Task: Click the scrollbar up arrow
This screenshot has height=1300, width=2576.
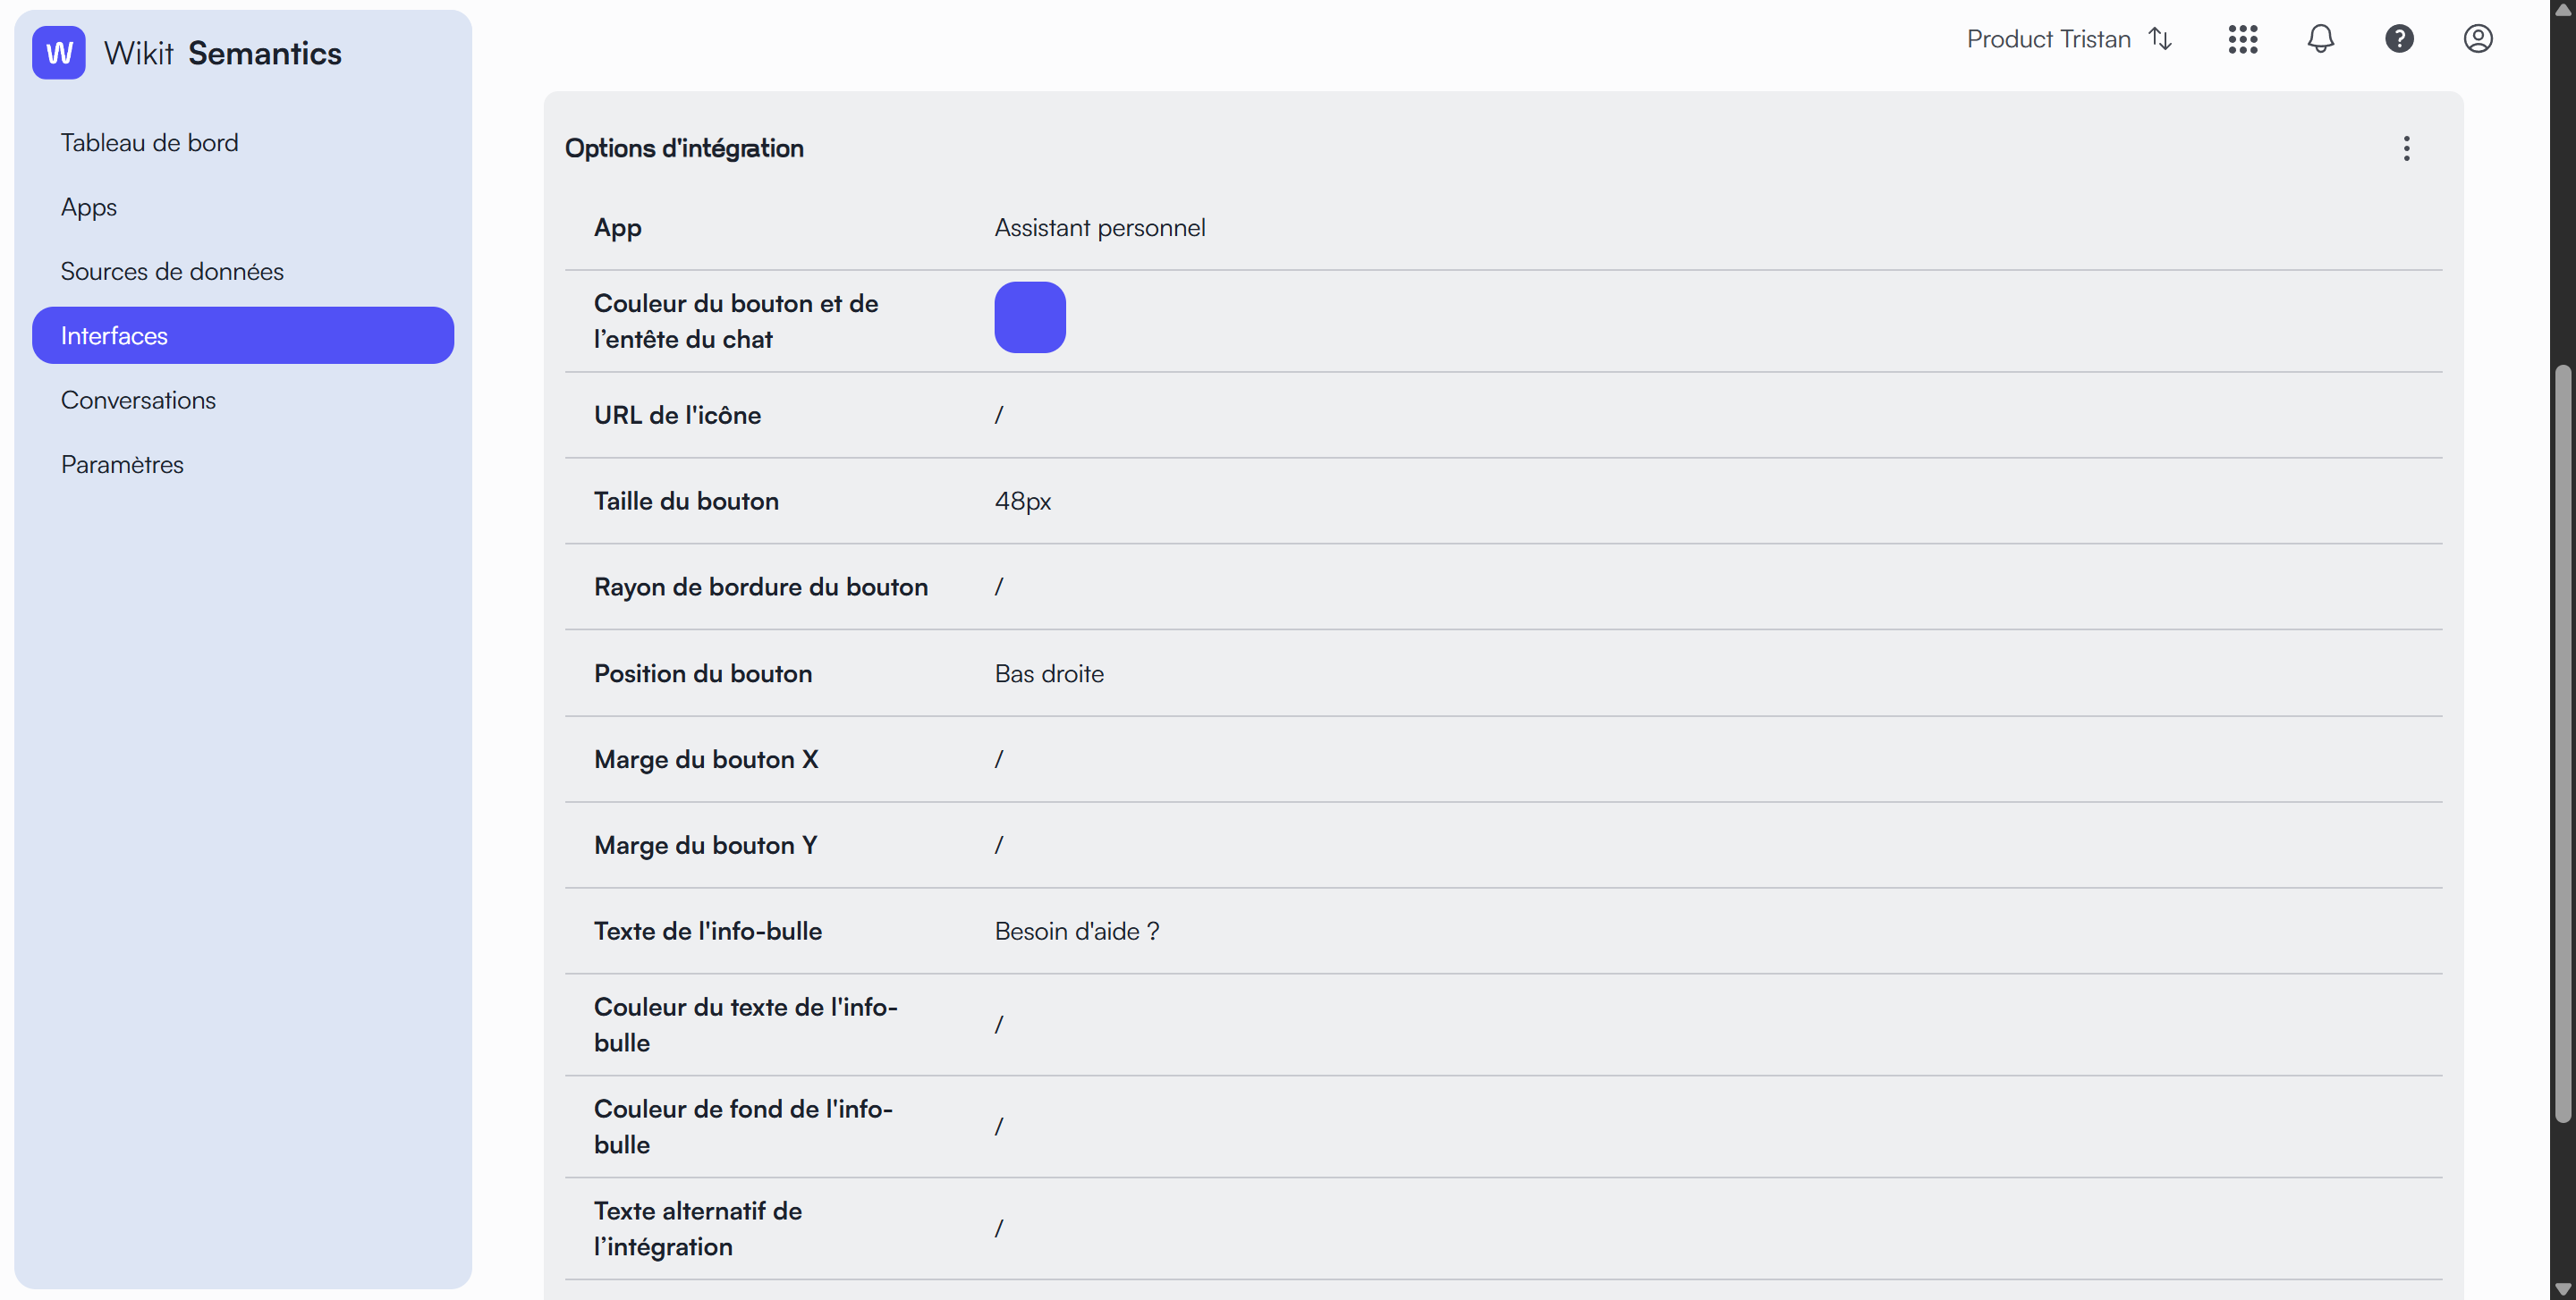Action: [x=2562, y=9]
